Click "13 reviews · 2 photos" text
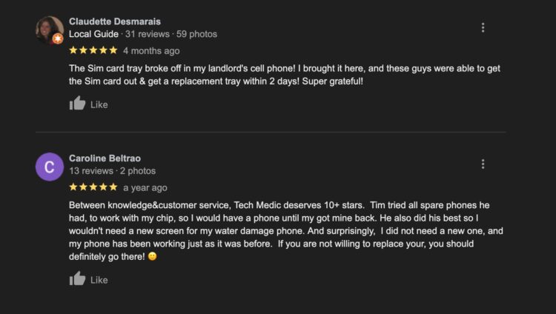 click(113, 171)
